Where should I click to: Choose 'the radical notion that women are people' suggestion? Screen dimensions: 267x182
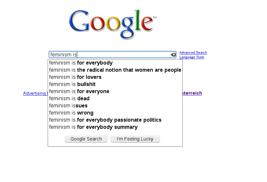coord(115,70)
